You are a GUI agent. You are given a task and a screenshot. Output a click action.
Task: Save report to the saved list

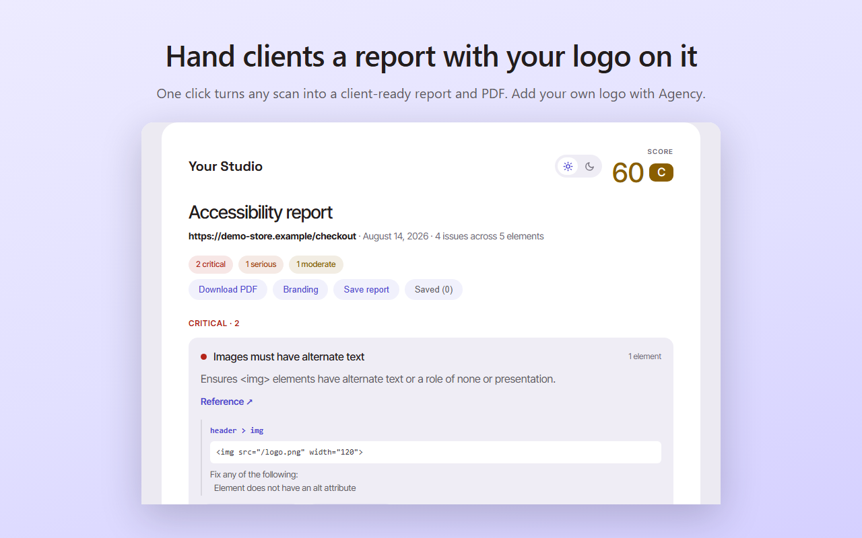click(x=366, y=289)
